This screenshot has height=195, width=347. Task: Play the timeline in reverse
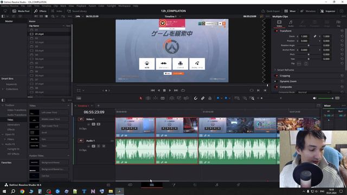pos(159,90)
